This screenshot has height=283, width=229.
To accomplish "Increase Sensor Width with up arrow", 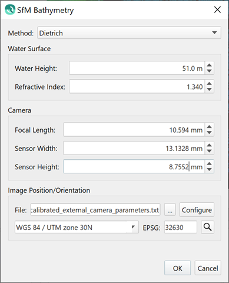I will pos(210,145).
